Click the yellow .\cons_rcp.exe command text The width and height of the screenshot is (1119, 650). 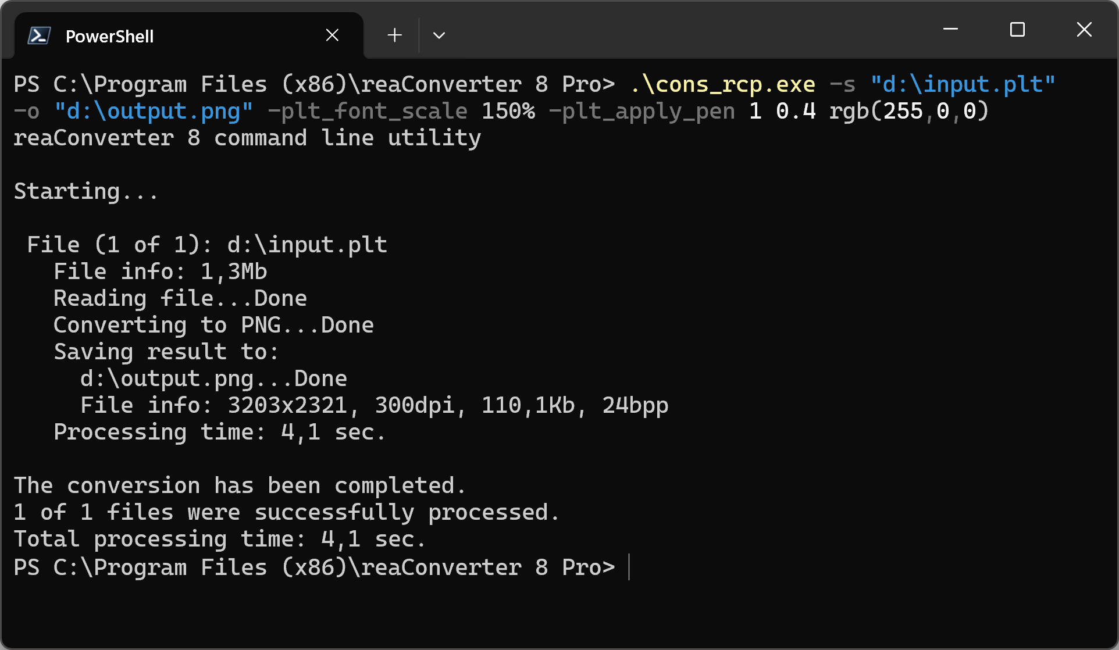(x=723, y=85)
